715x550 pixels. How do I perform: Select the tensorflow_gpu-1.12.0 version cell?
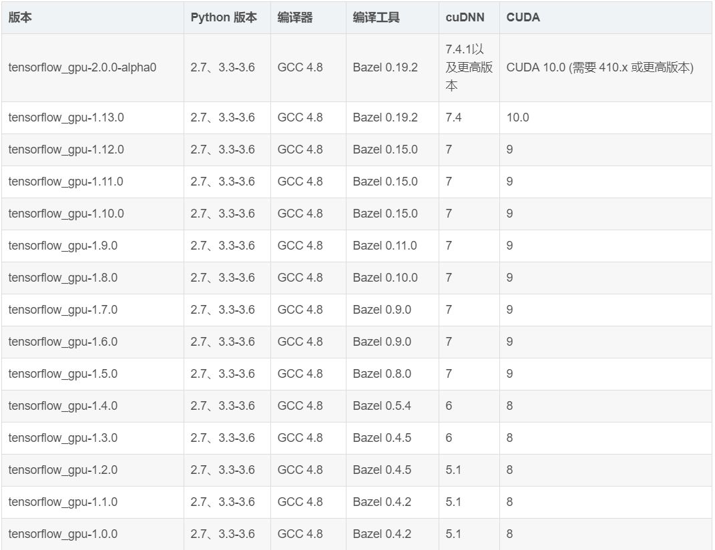[x=67, y=150]
